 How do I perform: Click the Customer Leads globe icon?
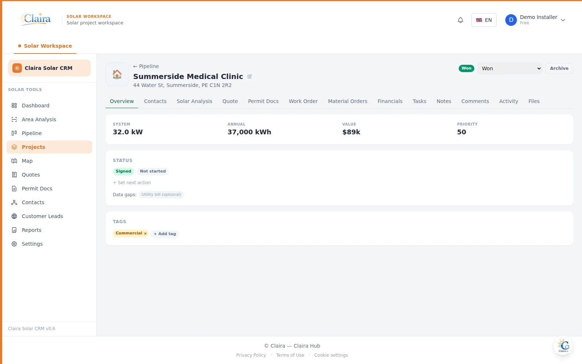pyautogui.click(x=14, y=216)
